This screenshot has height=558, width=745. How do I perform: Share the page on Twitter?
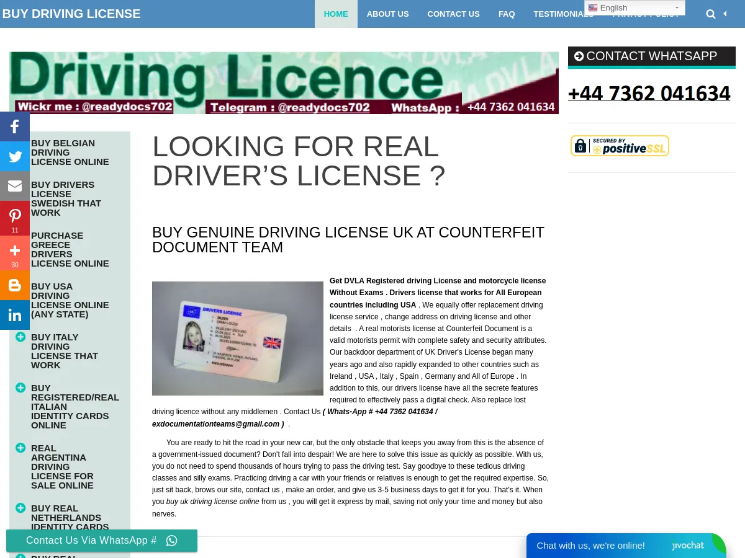pos(15,156)
